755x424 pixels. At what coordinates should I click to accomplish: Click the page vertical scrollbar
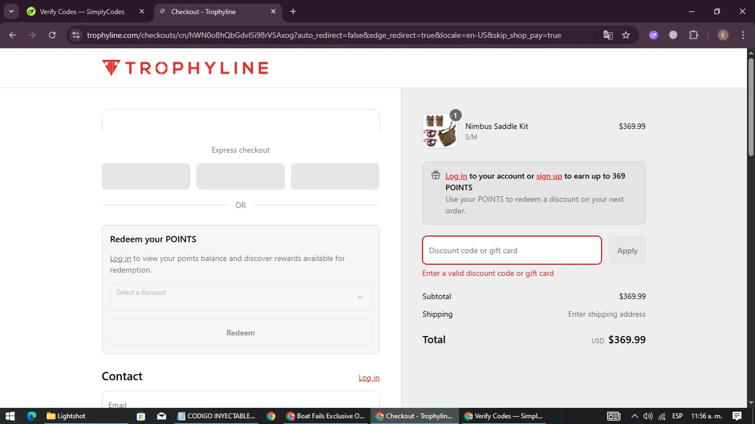pos(751,108)
